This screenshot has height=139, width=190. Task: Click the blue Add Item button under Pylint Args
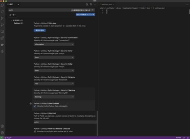point(40,30)
